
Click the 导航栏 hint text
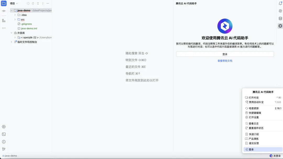(133, 74)
